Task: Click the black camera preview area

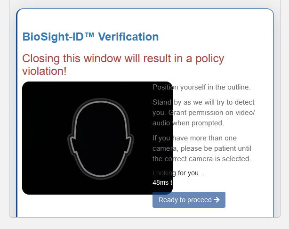Action: [x=97, y=138]
